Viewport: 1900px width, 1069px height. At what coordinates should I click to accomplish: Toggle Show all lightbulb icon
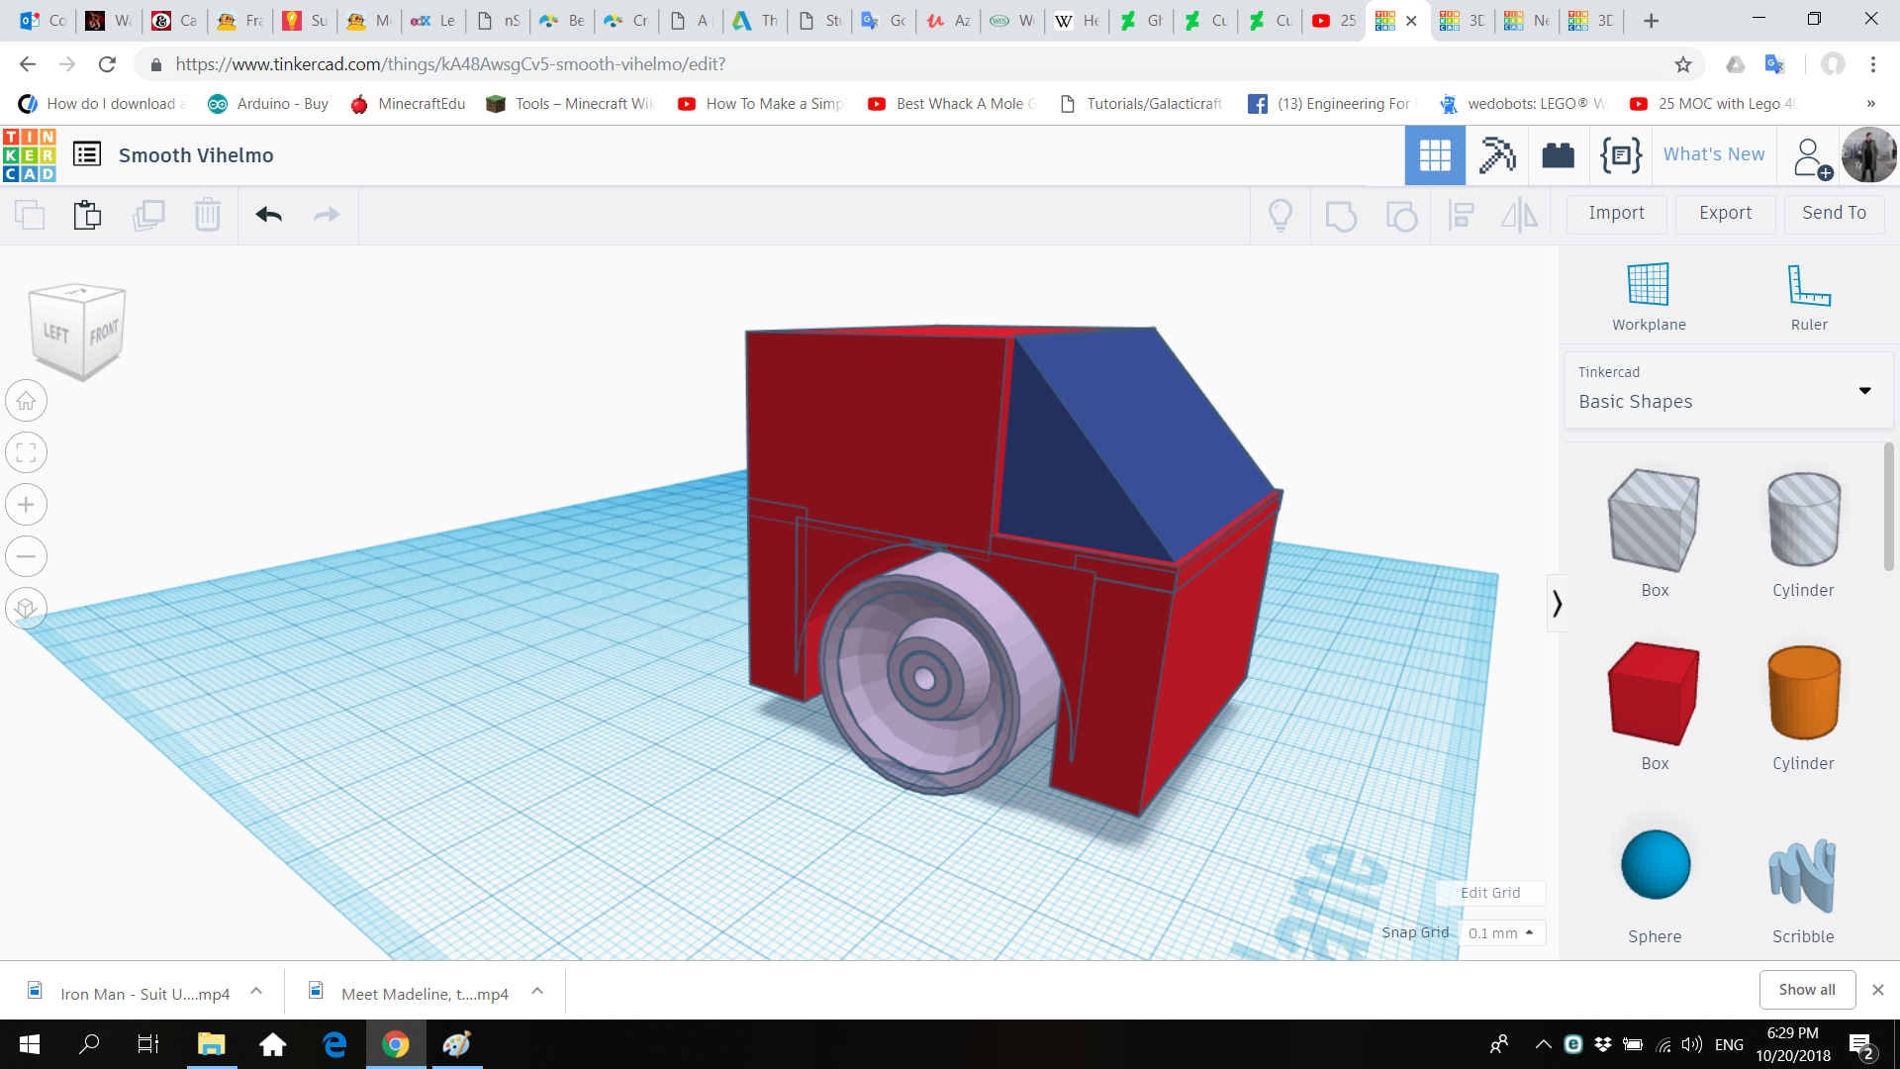[x=1280, y=215]
